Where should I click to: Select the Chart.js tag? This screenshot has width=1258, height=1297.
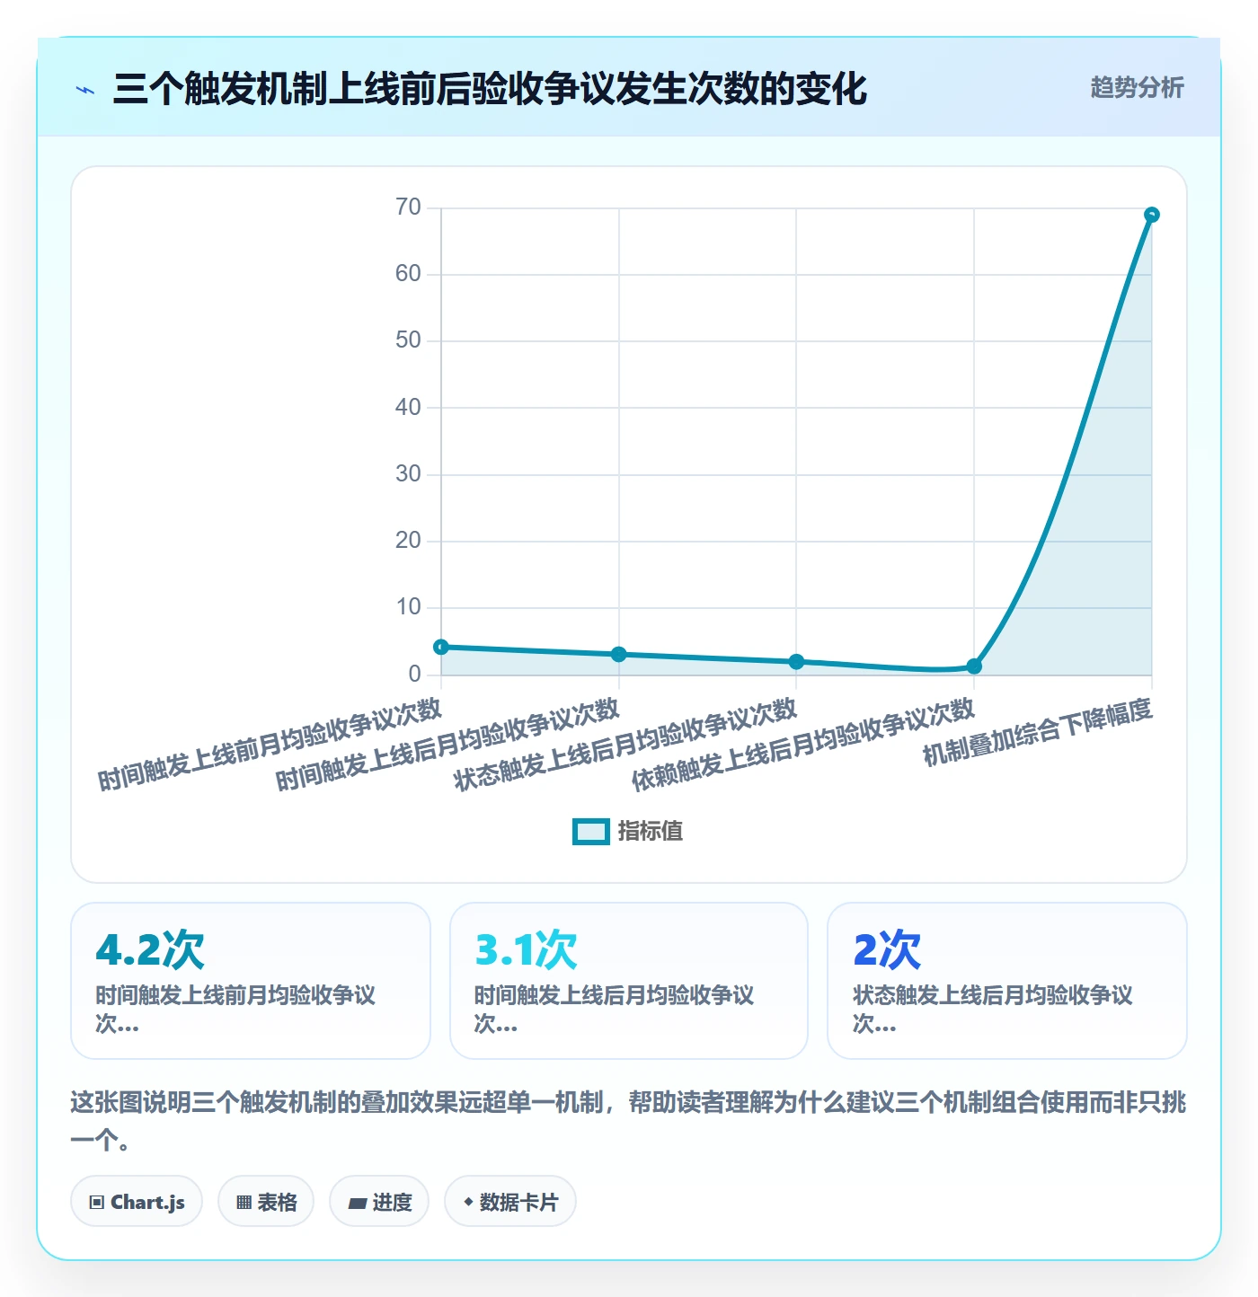coord(137,1202)
